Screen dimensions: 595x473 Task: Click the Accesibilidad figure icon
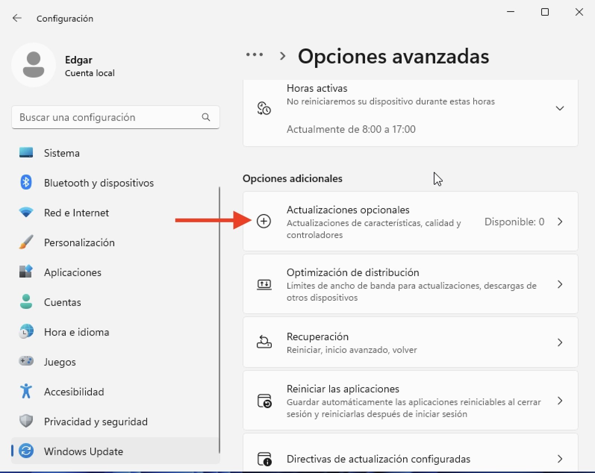pos(26,391)
